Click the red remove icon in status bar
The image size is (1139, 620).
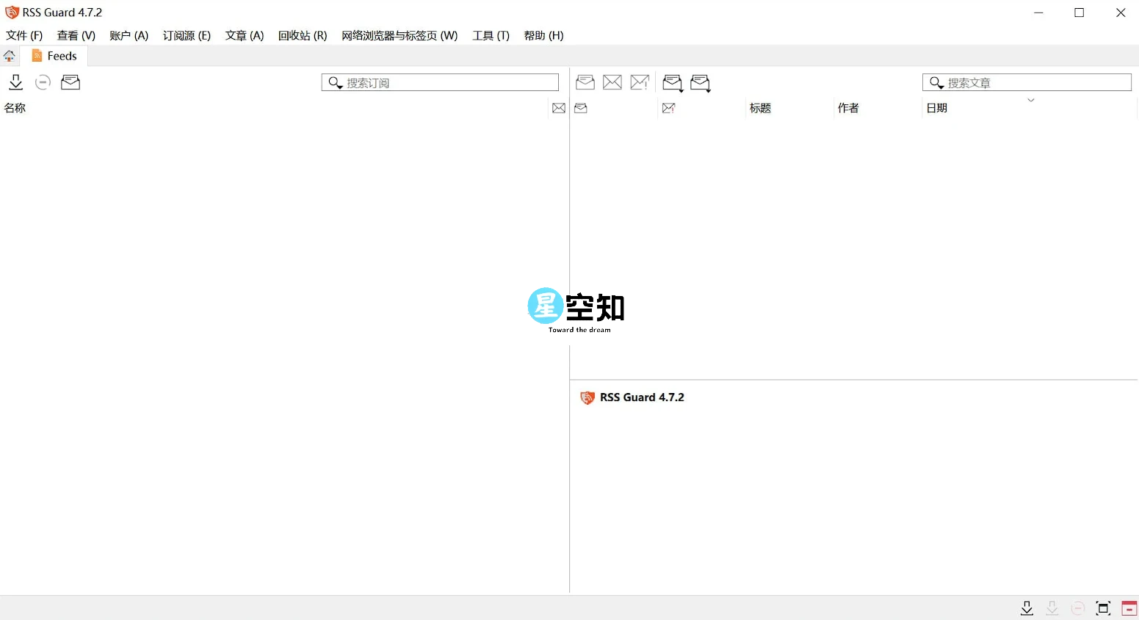(1129, 608)
